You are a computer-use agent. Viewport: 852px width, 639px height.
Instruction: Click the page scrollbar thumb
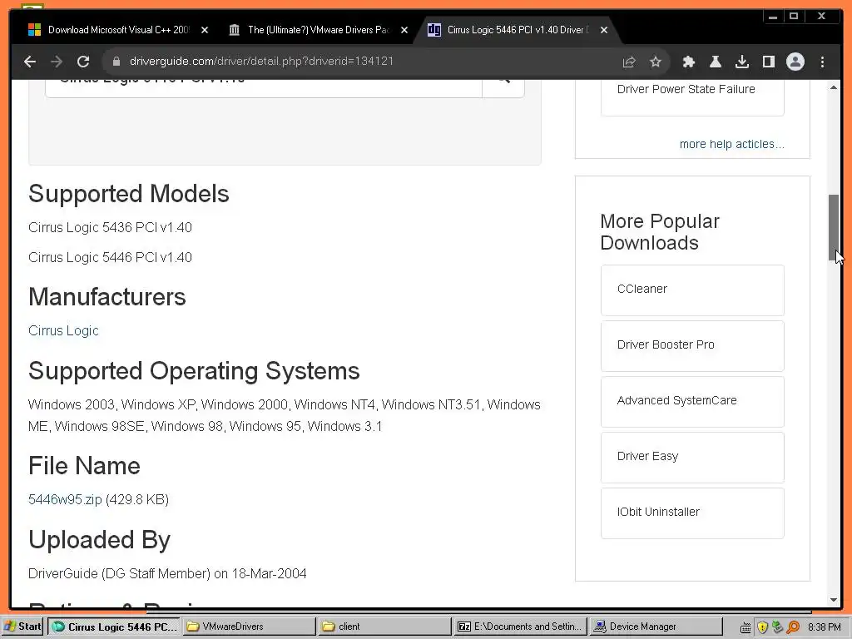[833, 227]
